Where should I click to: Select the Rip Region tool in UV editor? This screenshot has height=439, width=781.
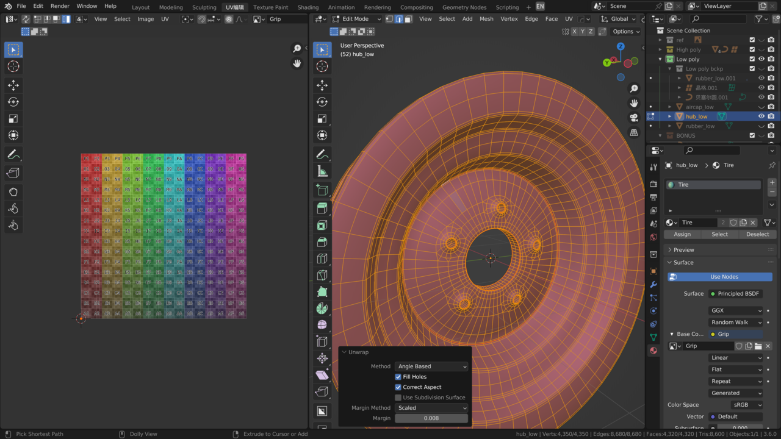tap(13, 173)
